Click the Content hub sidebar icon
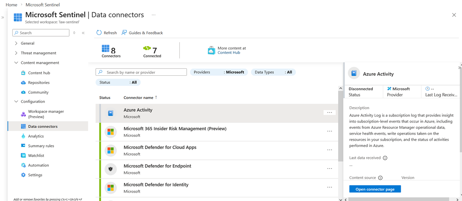This screenshot has width=462, height=201. pos(23,73)
